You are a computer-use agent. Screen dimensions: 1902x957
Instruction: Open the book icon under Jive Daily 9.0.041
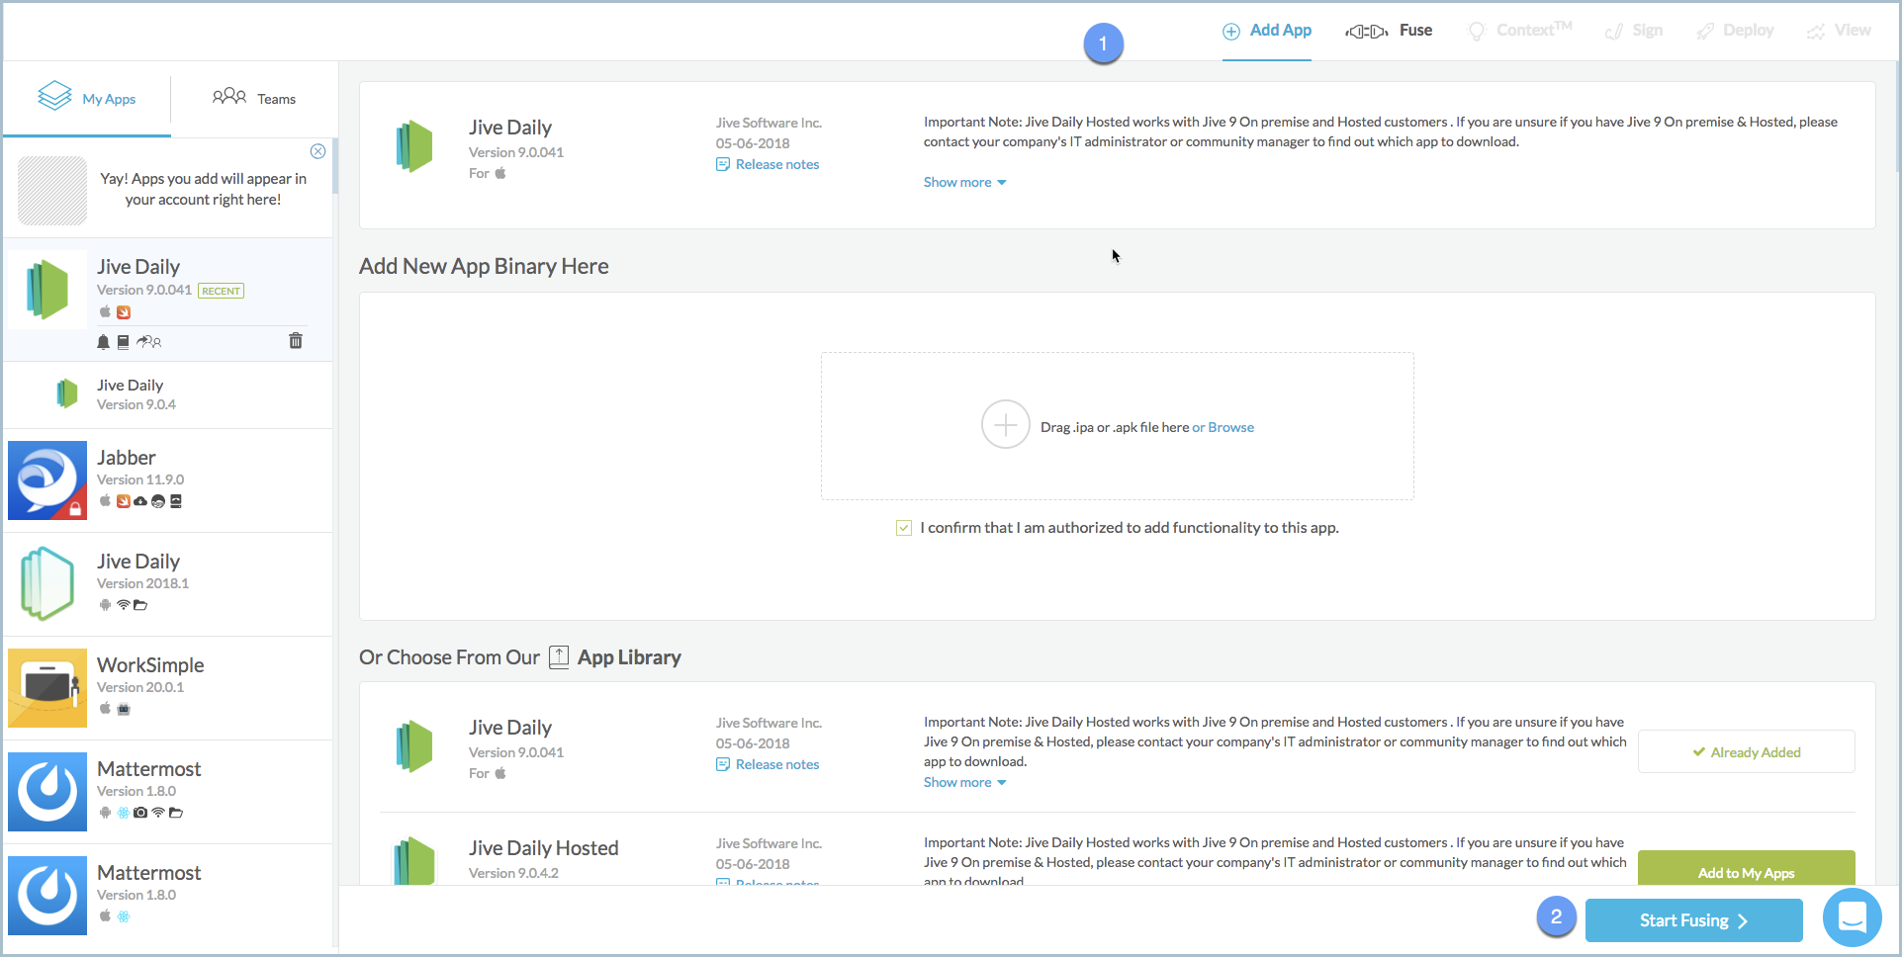[124, 342]
